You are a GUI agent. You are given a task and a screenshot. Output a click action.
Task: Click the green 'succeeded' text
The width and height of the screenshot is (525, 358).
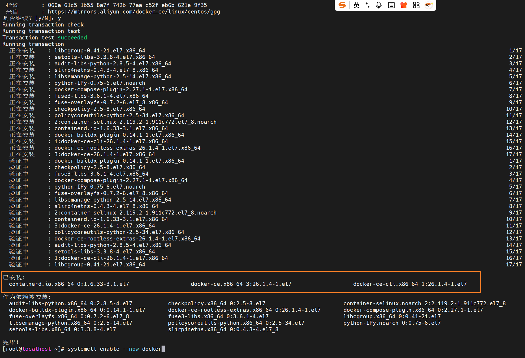[72, 38]
